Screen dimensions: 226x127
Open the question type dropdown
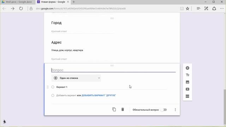pos(76,78)
